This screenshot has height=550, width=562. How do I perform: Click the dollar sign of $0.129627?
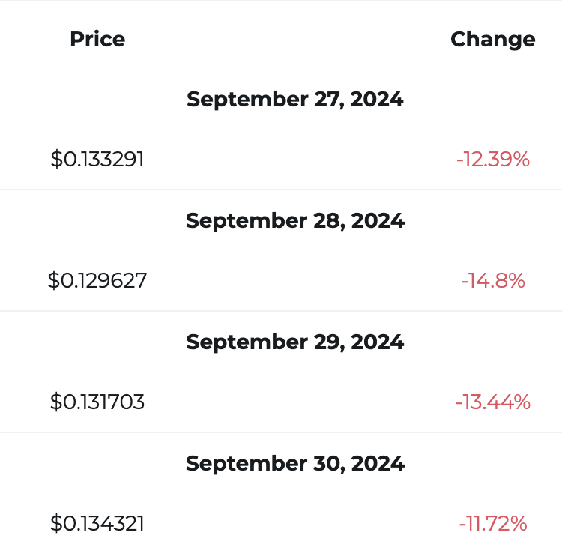(x=53, y=280)
